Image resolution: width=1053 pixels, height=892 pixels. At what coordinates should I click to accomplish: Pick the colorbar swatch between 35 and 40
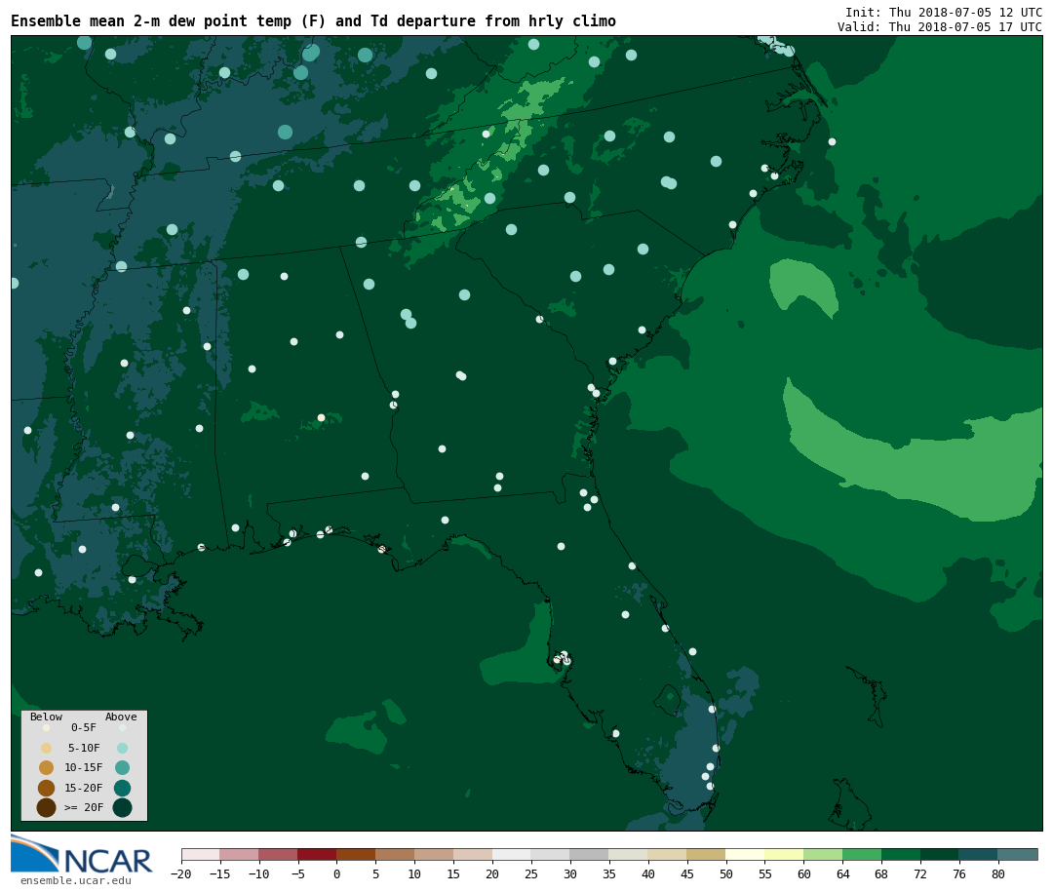coord(629,854)
